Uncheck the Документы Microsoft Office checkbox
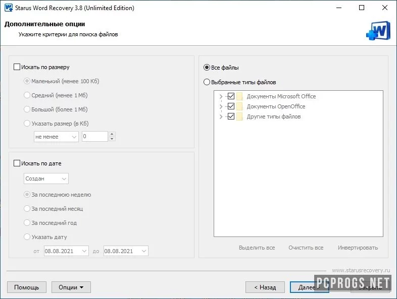The height and width of the screenshot is (299, 397). coord(231,96)
